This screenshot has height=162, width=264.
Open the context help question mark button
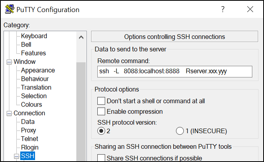(x=223, y=9)
